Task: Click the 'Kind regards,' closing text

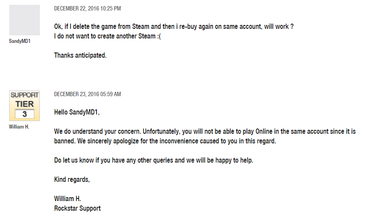Action: [x=72, y=179]
